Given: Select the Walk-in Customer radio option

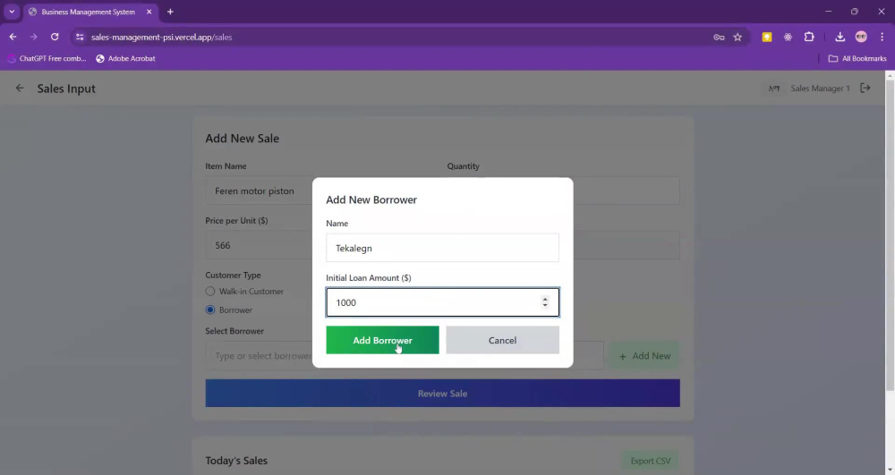Looking at the screenshot, I should pos(210,292).
